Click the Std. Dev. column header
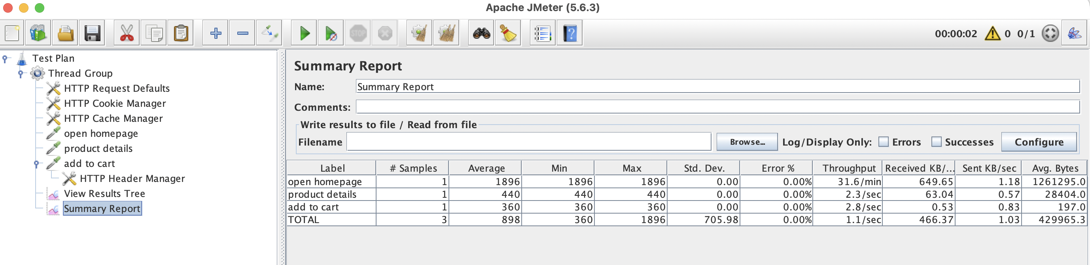This screenshot has height=265, width=1090. pyautogui.click(x=704, y=168)
